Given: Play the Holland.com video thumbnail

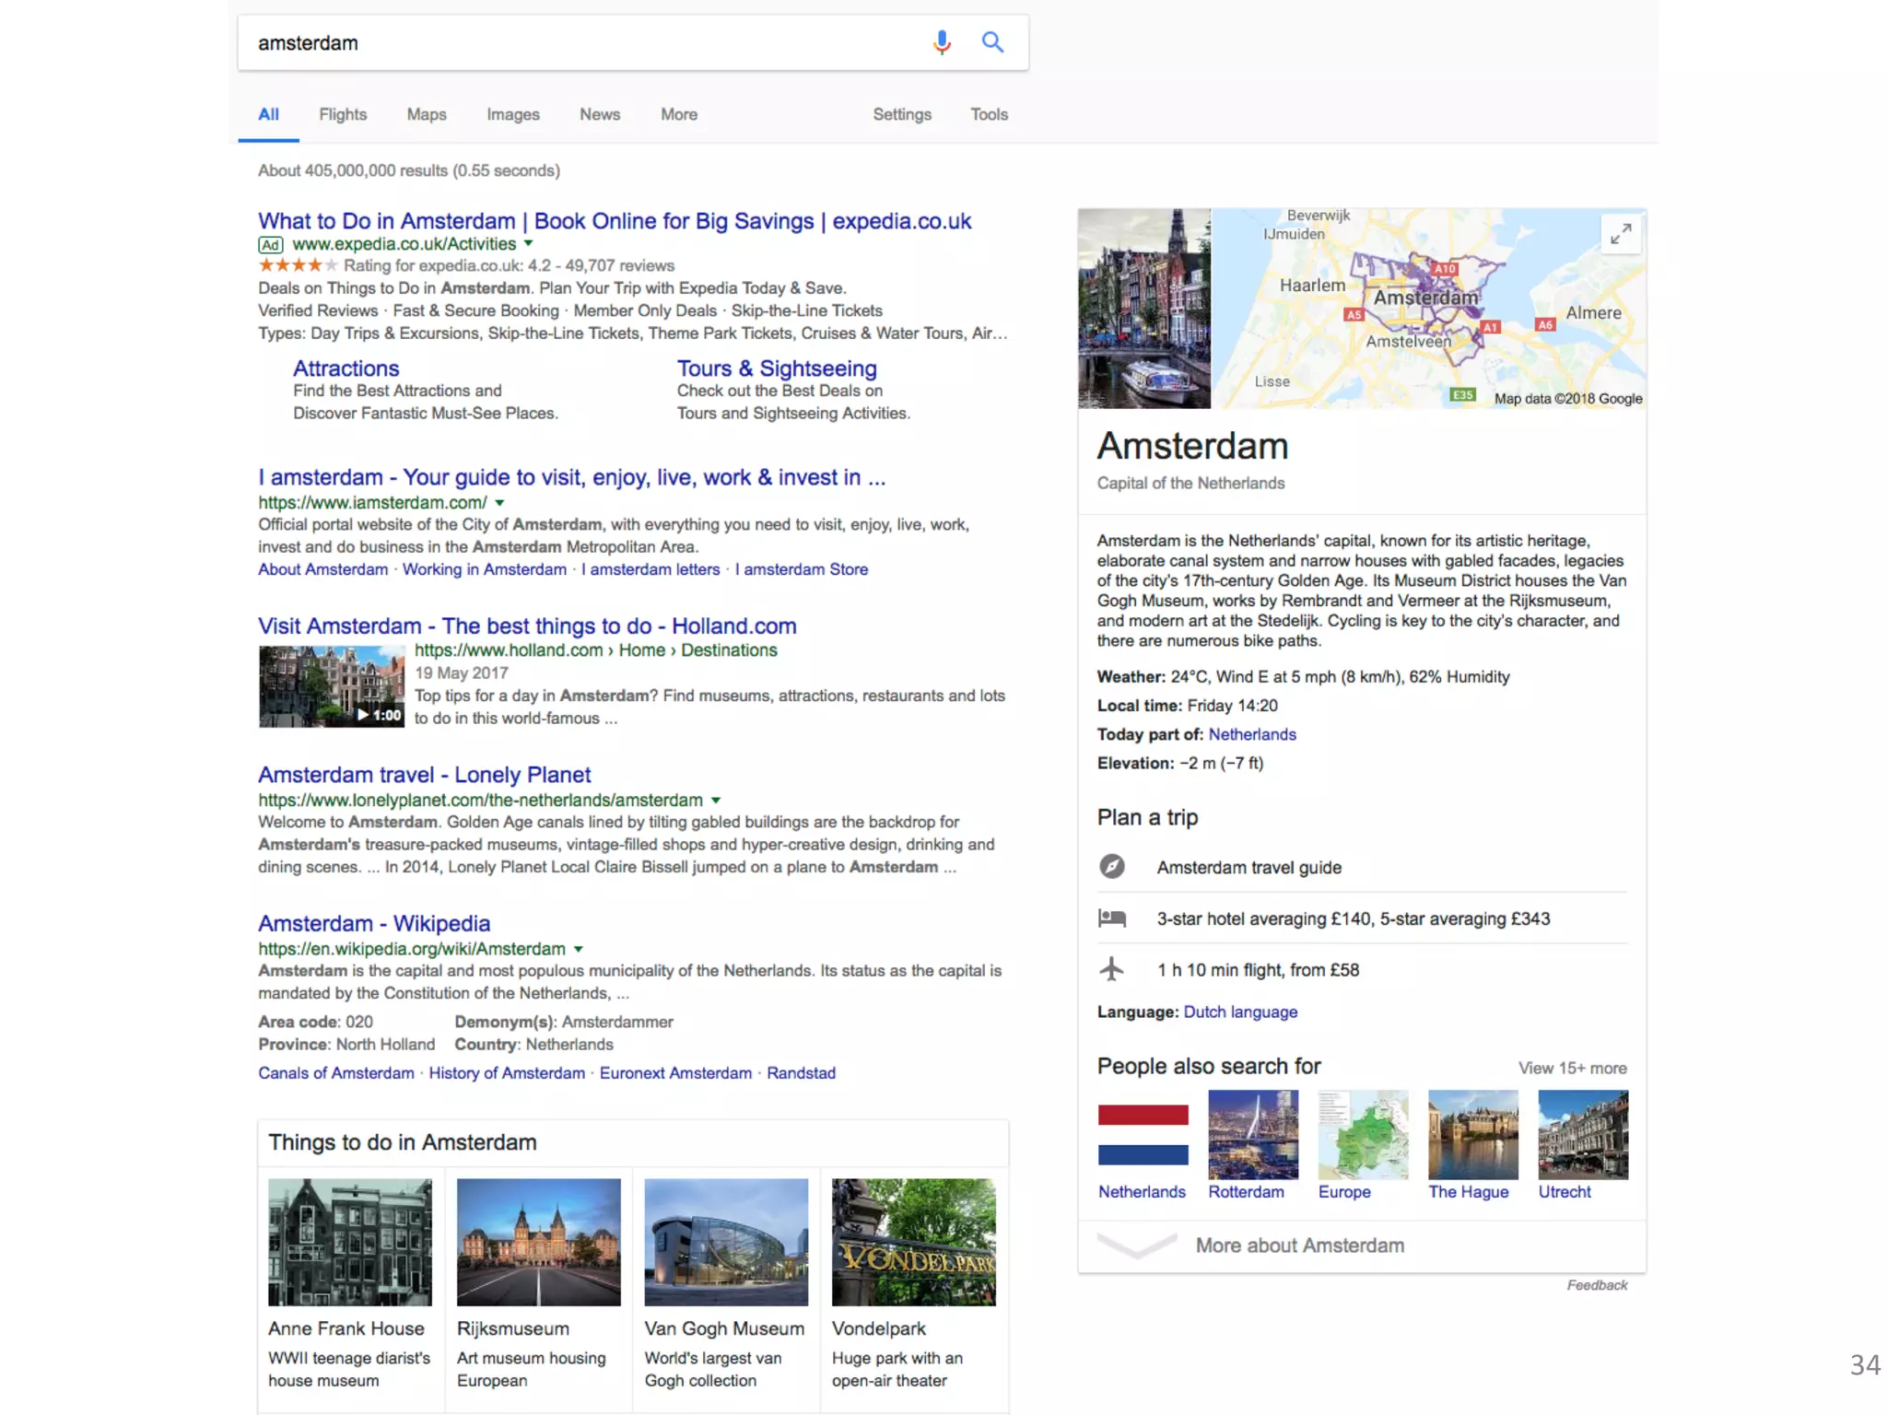Looking at the screenshot, I should point(332,687).
